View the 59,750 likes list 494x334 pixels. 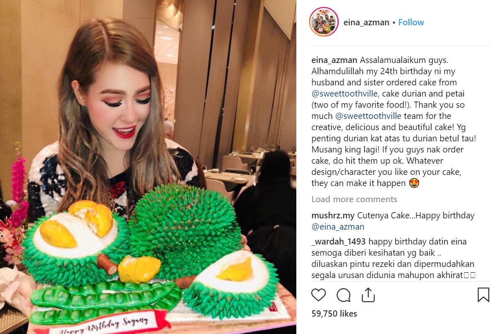pos(334,314)
